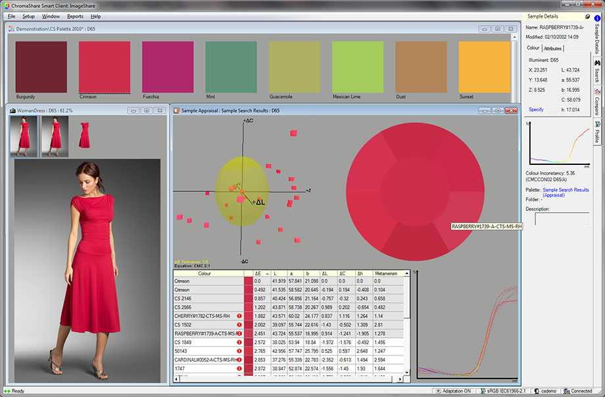
Task: Click the warning icon on CHERRY#1782-CTS-MS-RH row
Action: 239,316
